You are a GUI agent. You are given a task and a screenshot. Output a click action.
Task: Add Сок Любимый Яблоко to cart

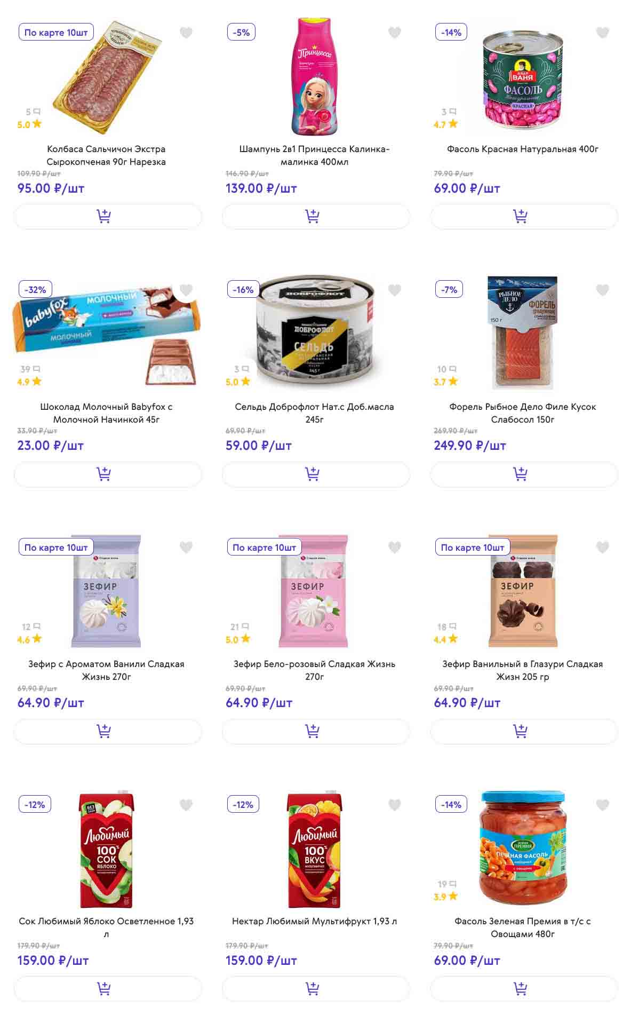pos(107,989)
